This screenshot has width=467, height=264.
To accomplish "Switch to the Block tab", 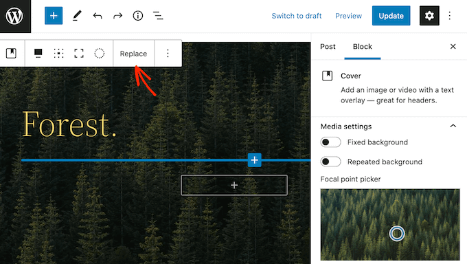I will click(363, 47).
